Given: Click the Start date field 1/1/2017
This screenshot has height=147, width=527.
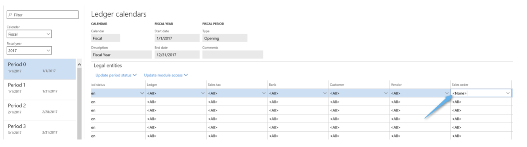Looking at the screenshot, I should (x=177, y=38).
